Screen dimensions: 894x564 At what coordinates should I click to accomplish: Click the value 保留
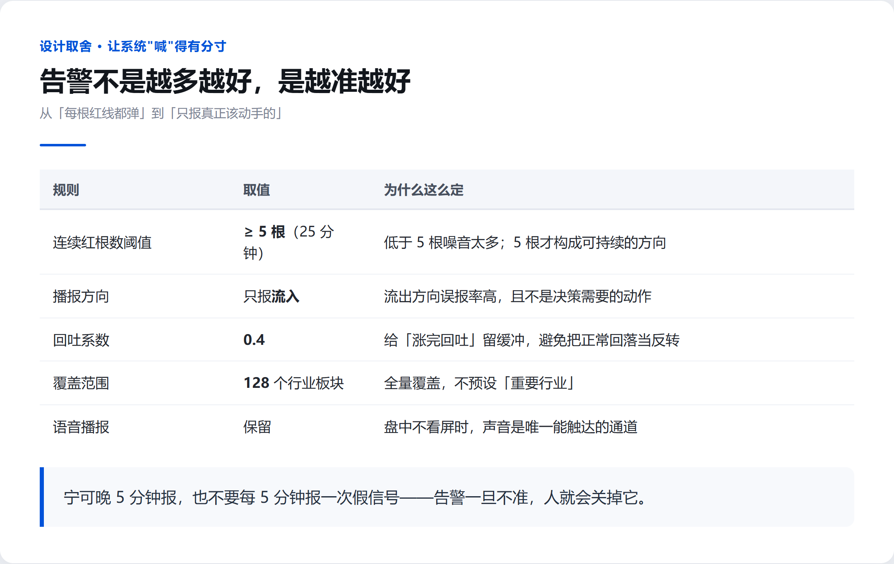coord(257,427)
